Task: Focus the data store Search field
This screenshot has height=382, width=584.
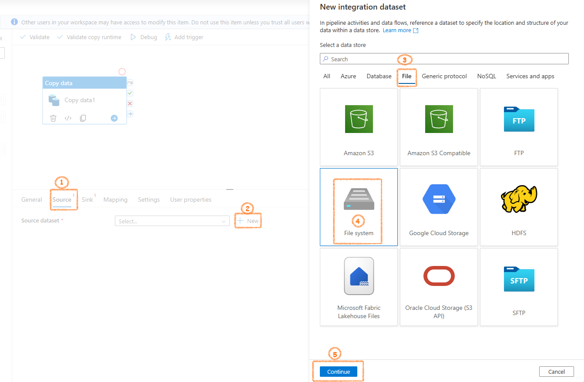Action: click(x=444, y=59)
